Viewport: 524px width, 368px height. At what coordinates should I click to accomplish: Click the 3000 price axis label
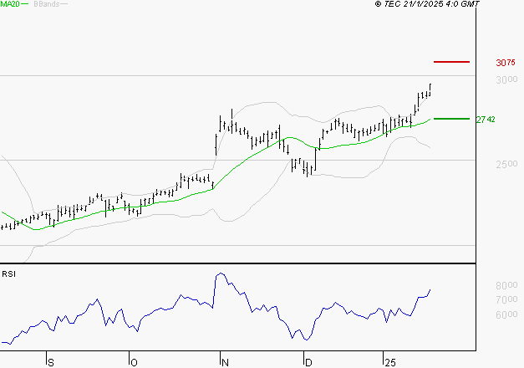click(x=506, y=80)
